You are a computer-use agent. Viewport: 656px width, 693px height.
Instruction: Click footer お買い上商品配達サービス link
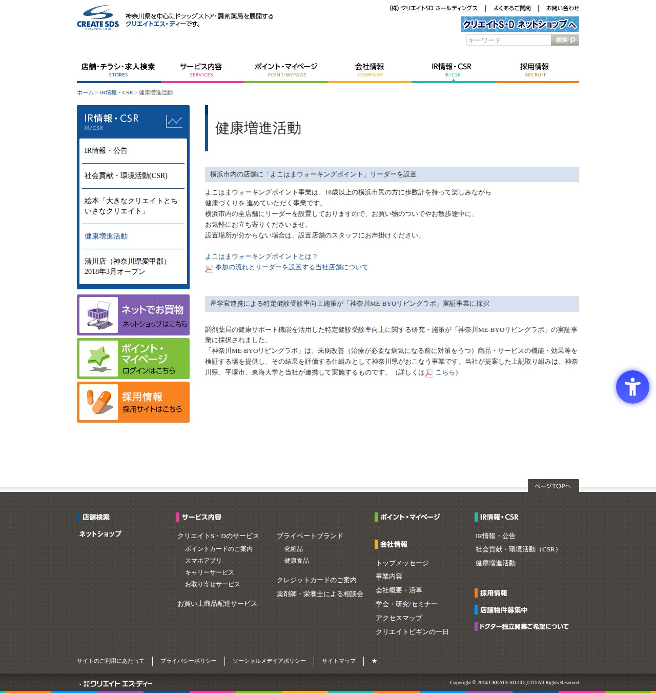tap(217, 604)
